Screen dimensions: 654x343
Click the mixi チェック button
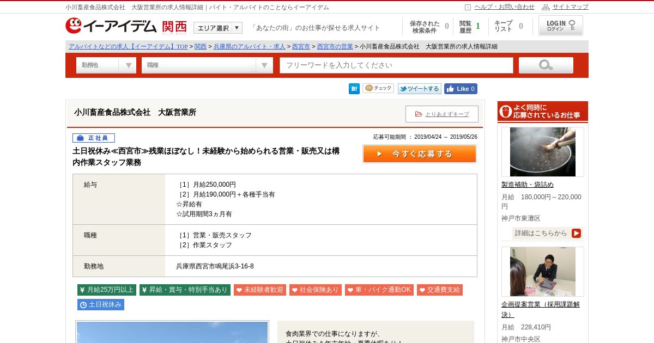point(378,88)
